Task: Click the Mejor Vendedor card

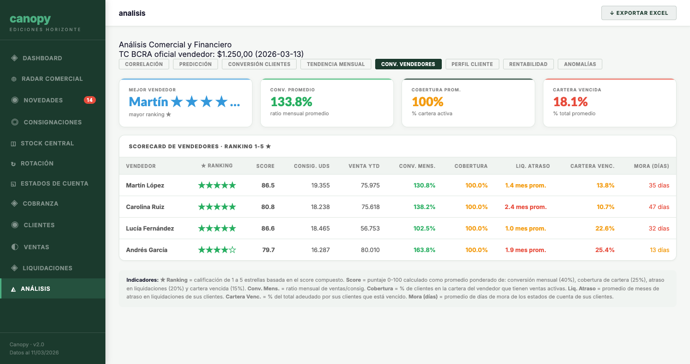Action: coord(185,103)
